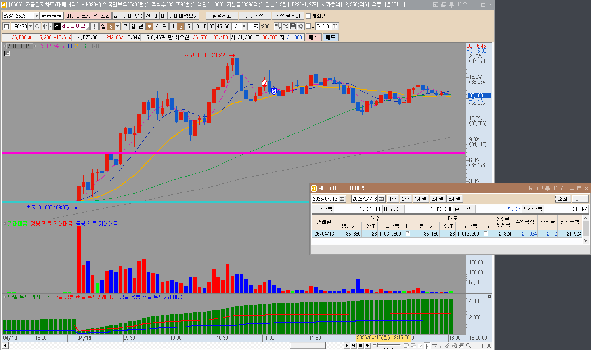Image resolution: width=591 pixels, height=350 pixels.
Task: Click 조회 query button in 매매내역 popup
Action: tap(562, 199)
